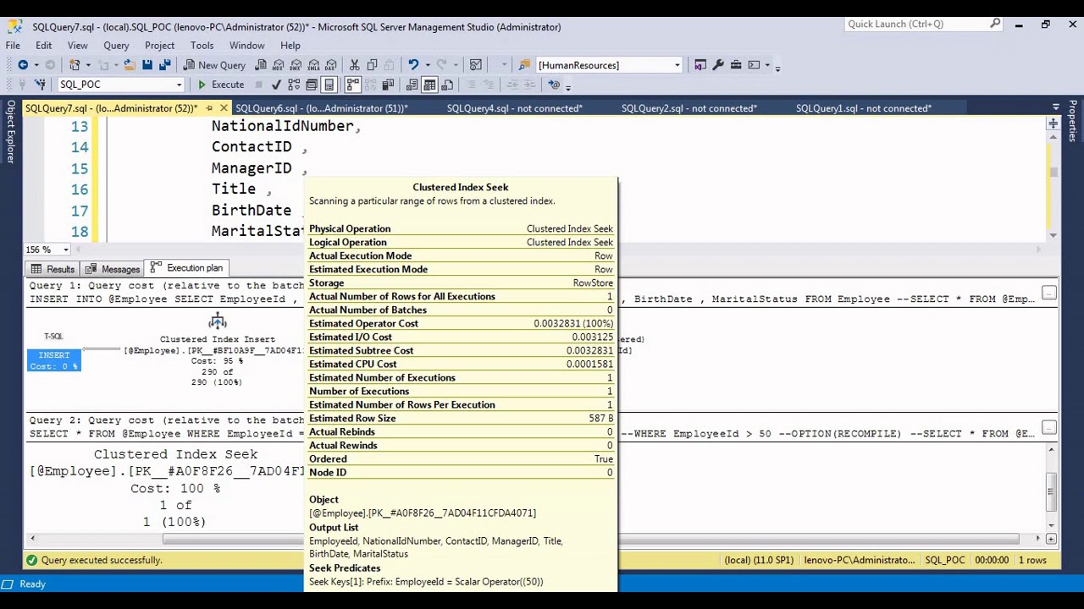The width and height of the screenshot is (1084, 609).
Task: Click the New Query button
Action: tap(214, 65)
